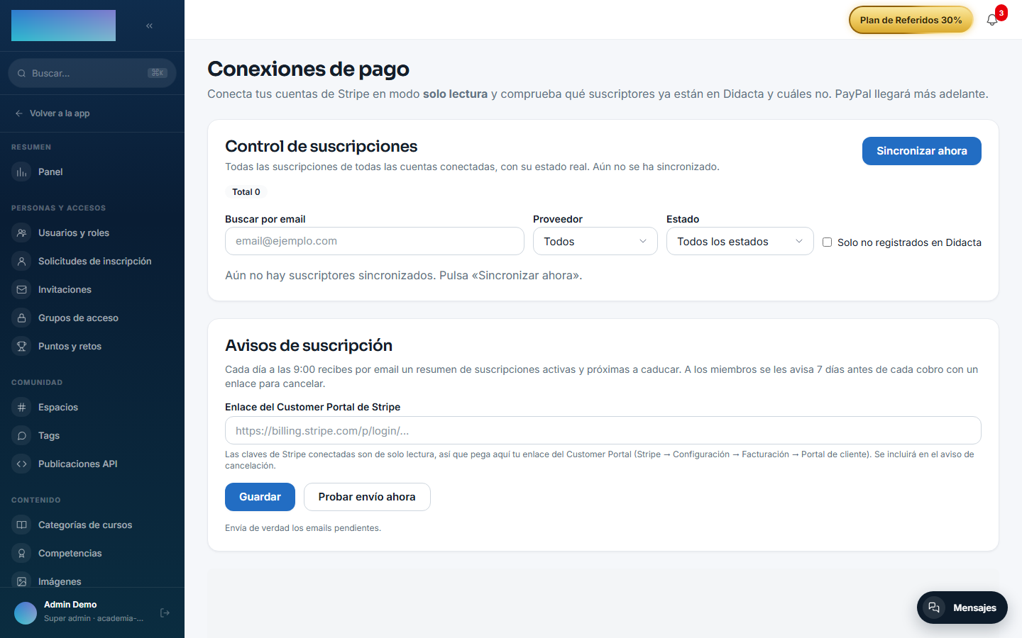The width and height of the screenshot is (1022, 638).
Task: Open Invitaciones in the sidebar
Action: 92,290
